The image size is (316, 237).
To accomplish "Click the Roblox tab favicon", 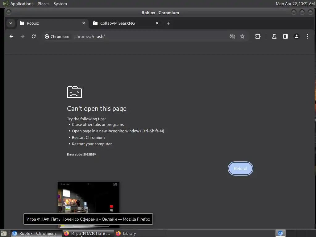I will (x=22, y=23).
